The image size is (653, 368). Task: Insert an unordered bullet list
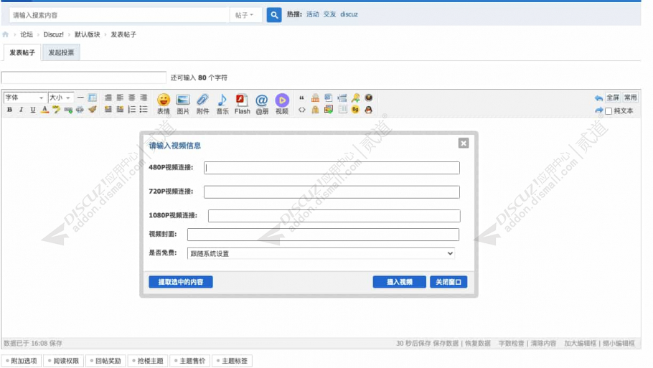click(x=144, y=110)
